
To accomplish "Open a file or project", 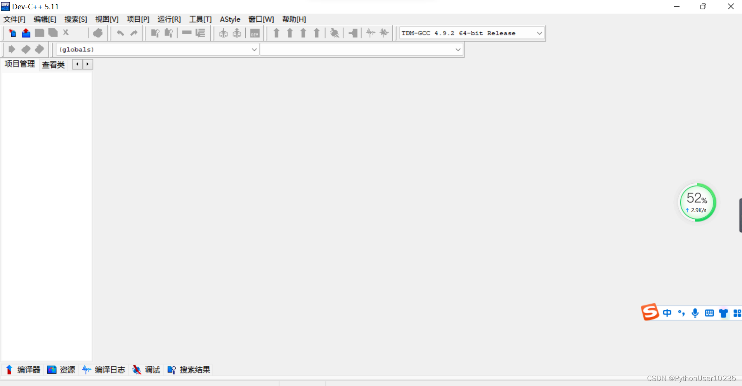I will pos(26,33).
